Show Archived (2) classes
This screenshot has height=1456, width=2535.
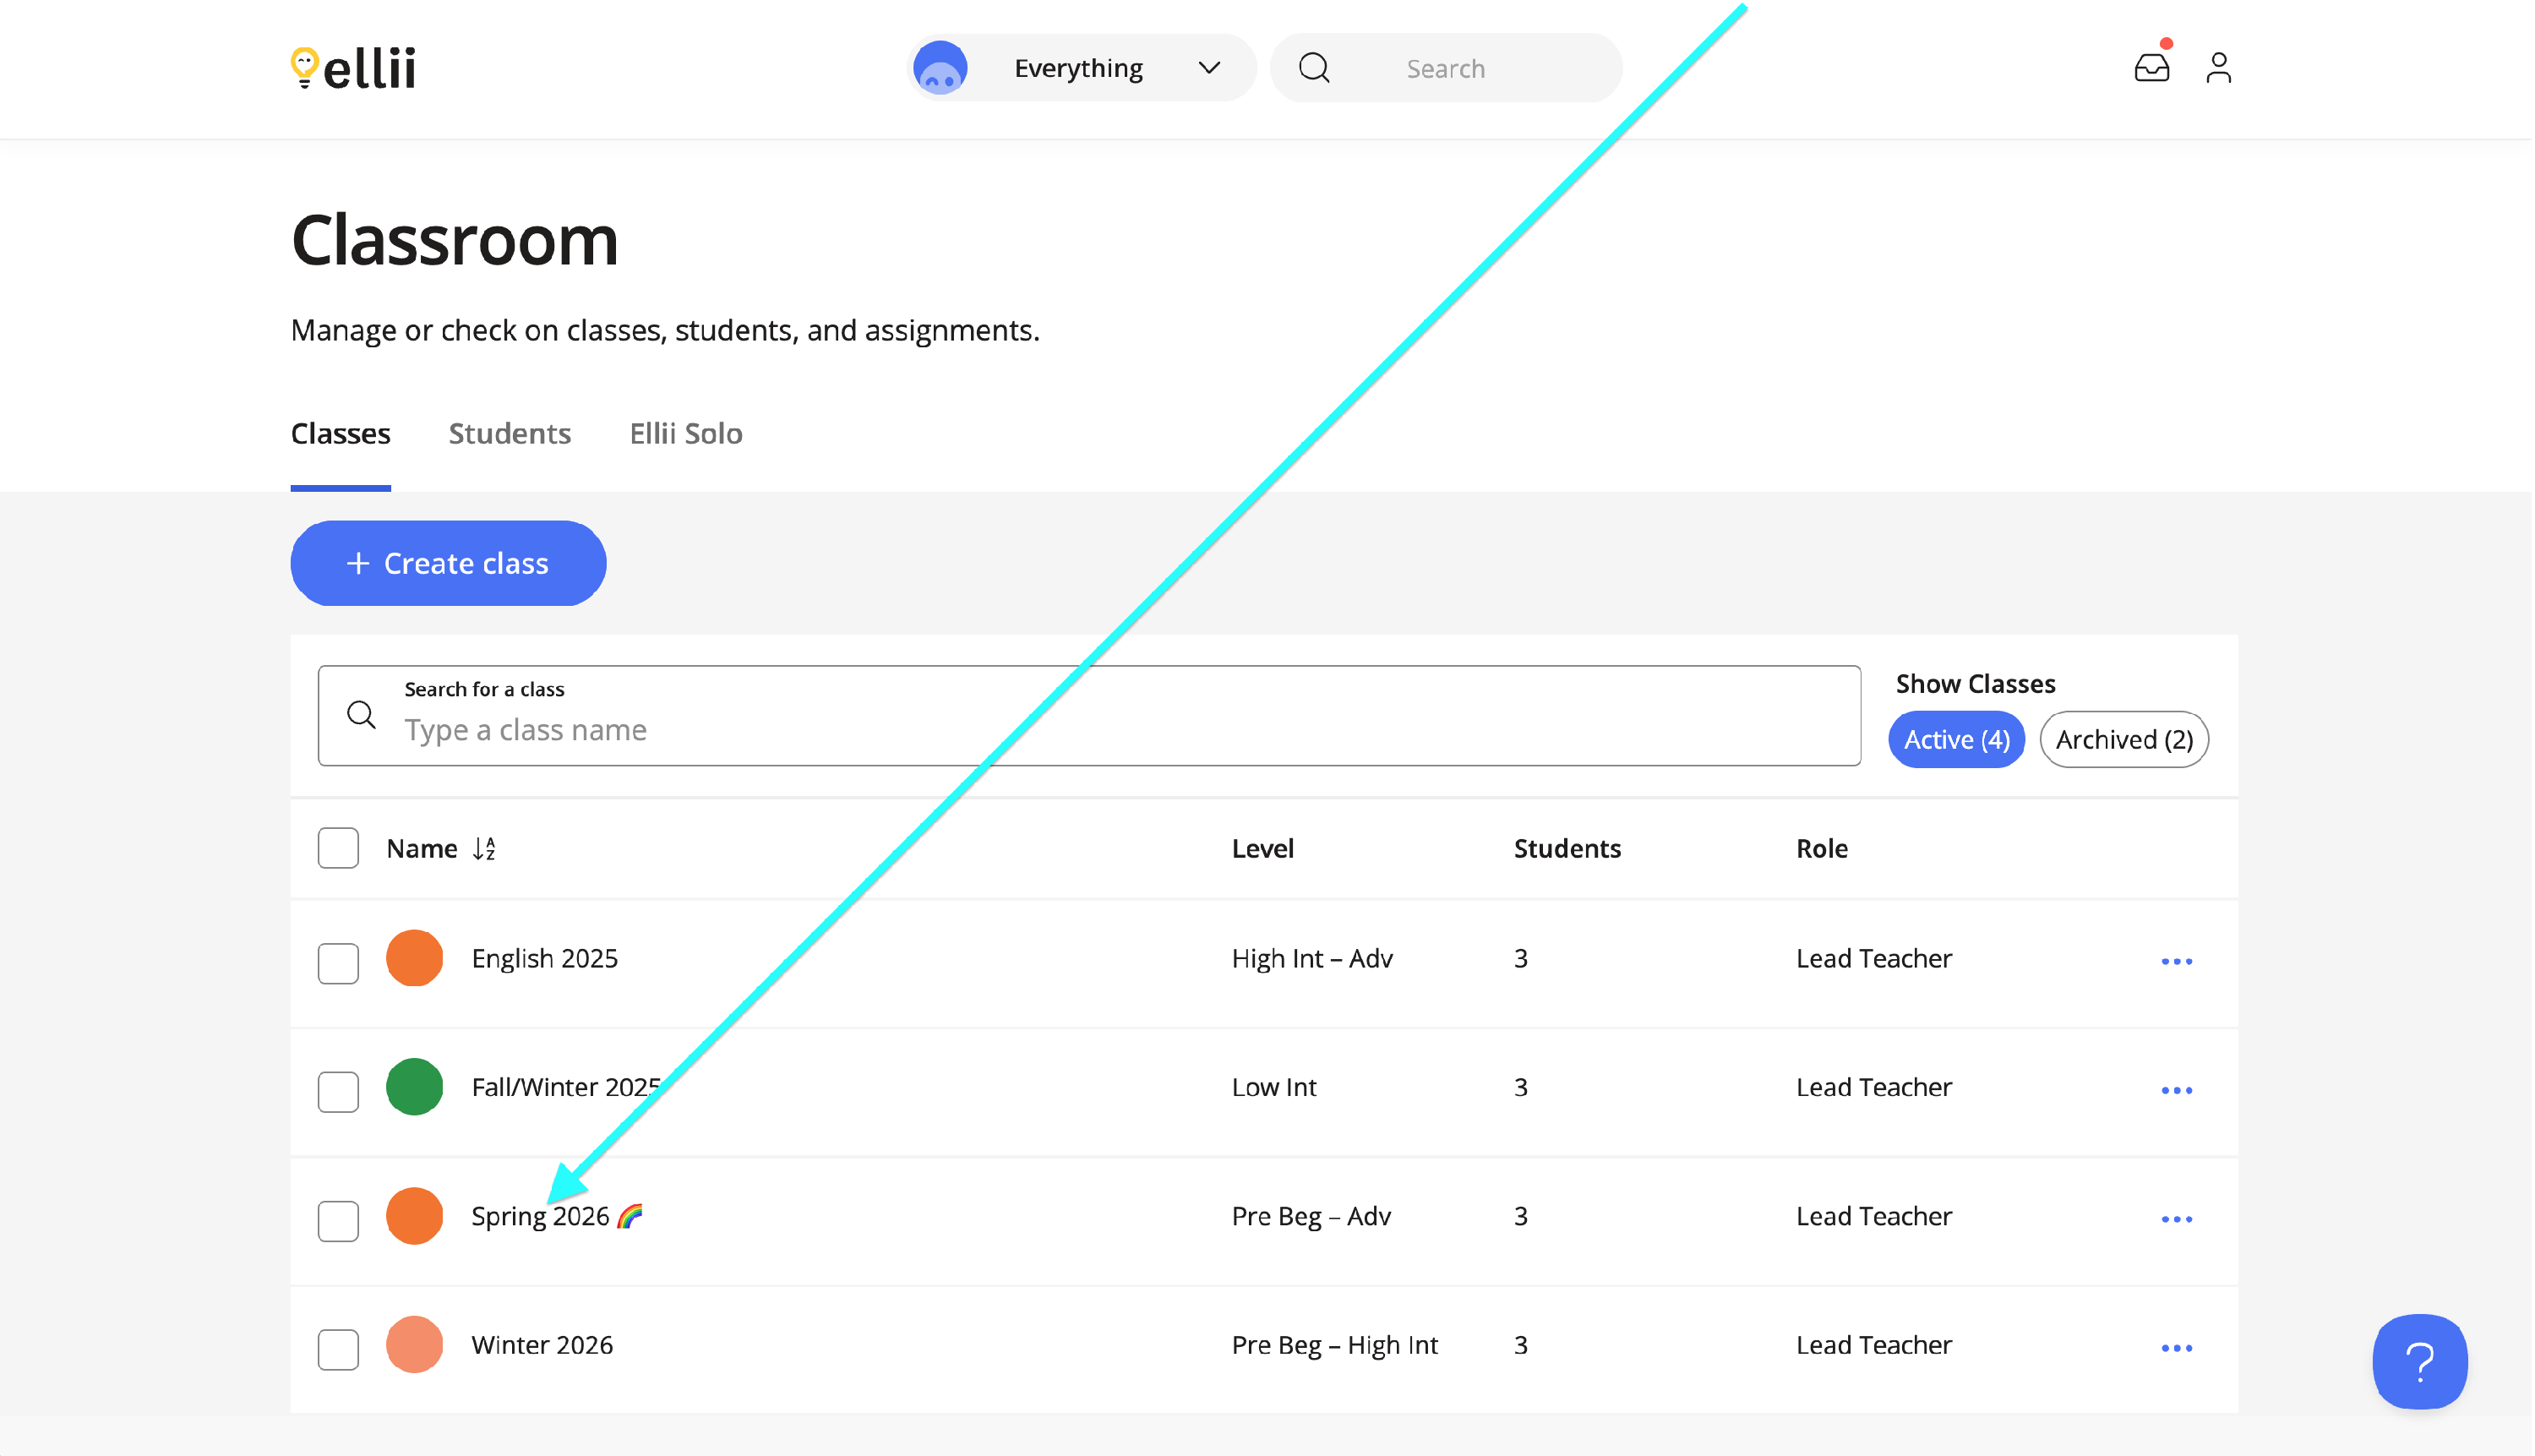pos(2124,740)
